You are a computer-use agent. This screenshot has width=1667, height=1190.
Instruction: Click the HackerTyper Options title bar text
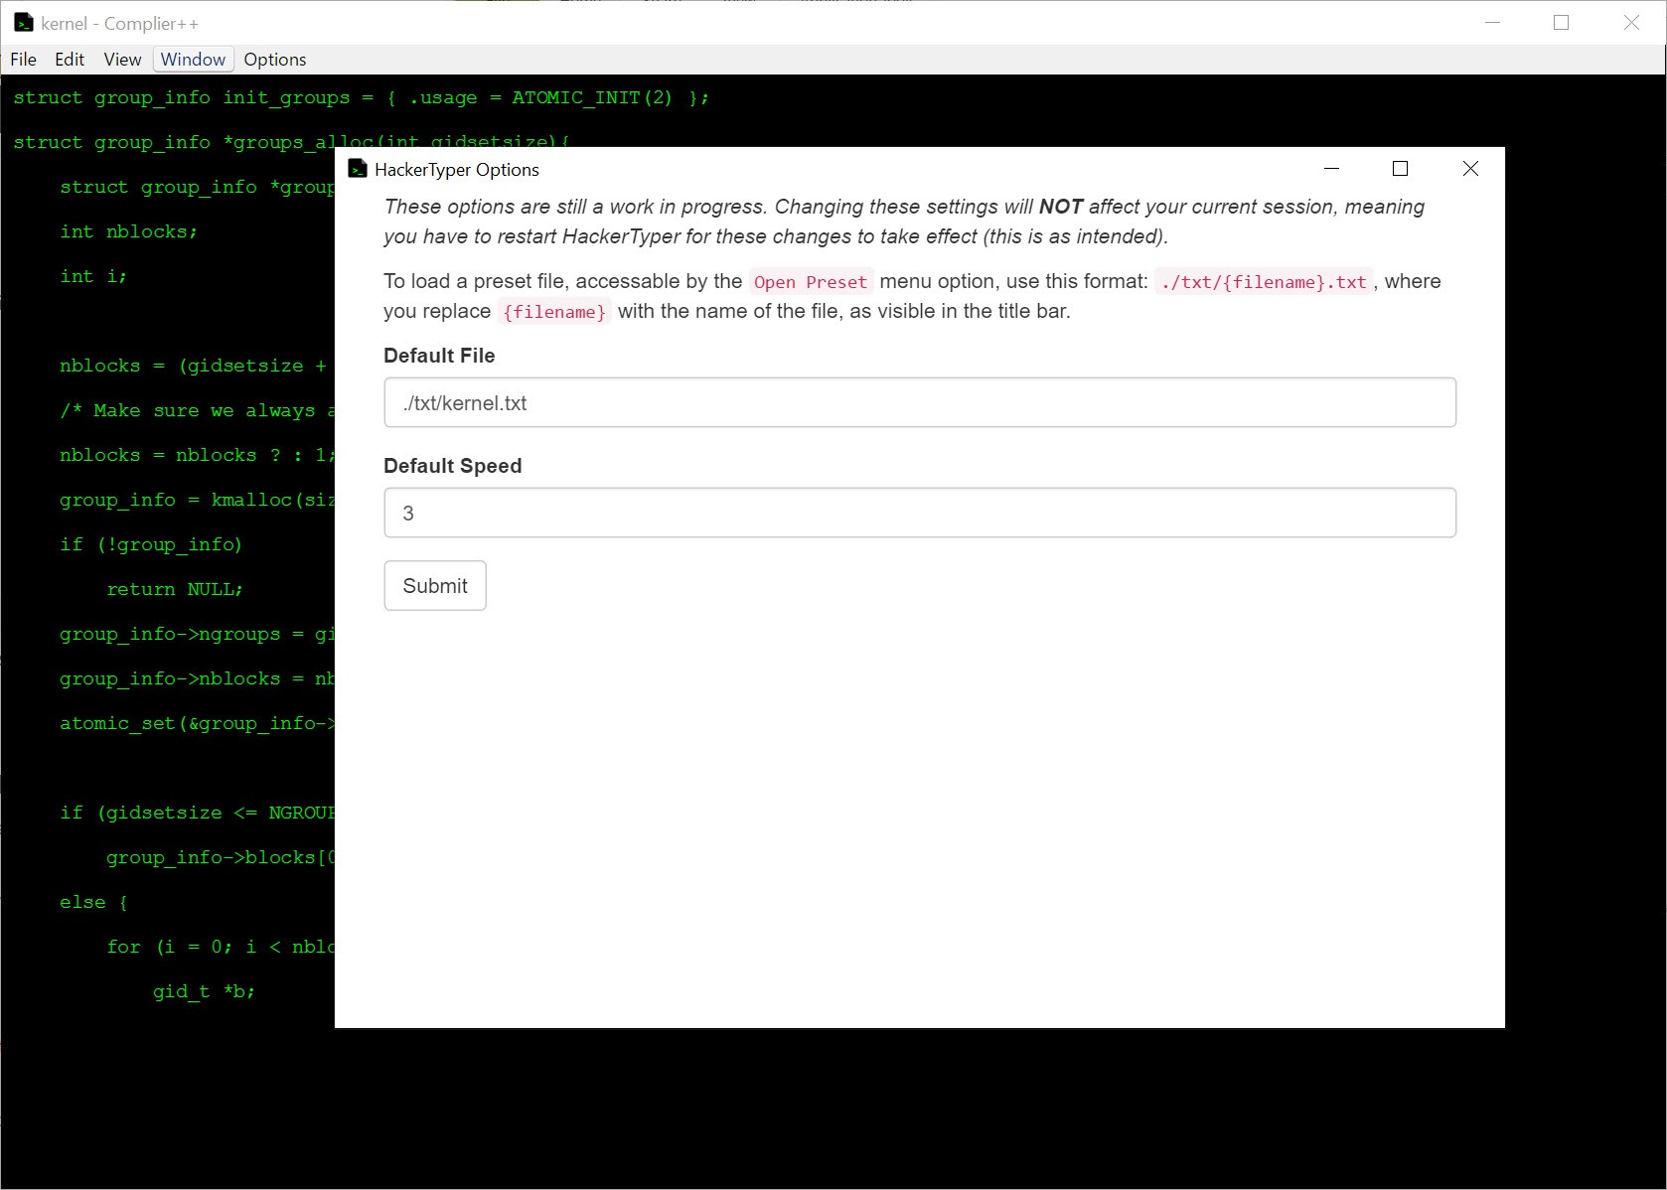(x=457, y=170)
